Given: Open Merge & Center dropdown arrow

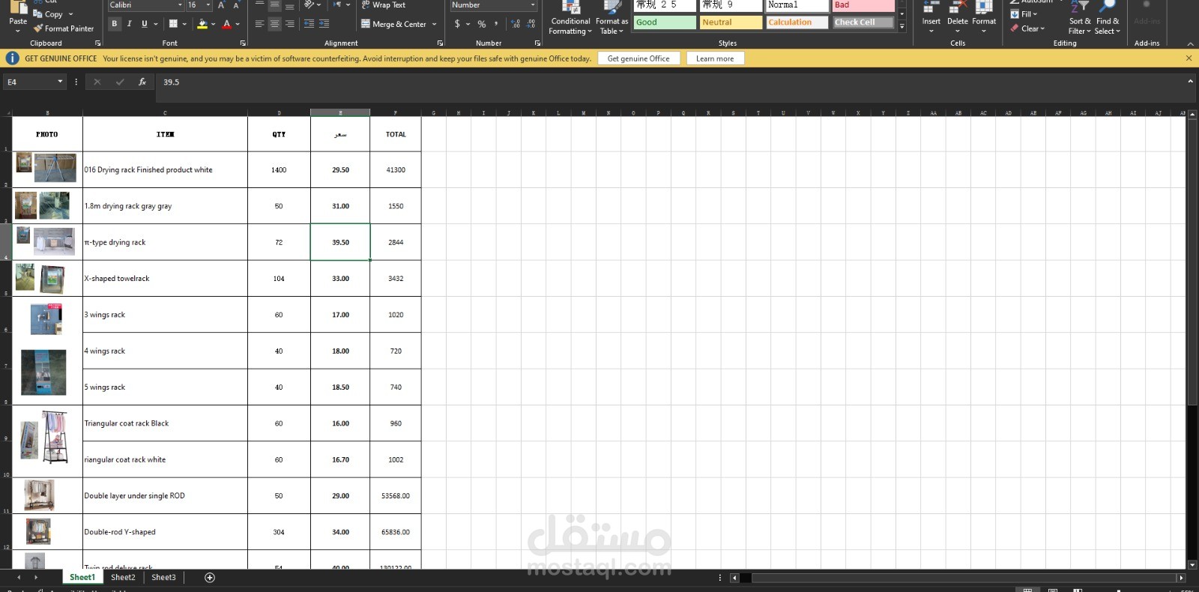Looking at the screenshot, I should click(x=434, y=24).
